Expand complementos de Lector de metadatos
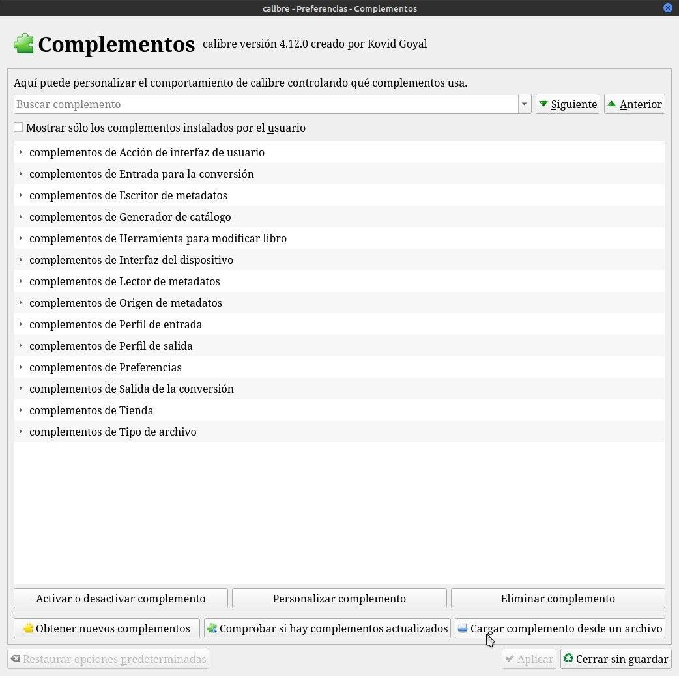 [x=20, y=281]
